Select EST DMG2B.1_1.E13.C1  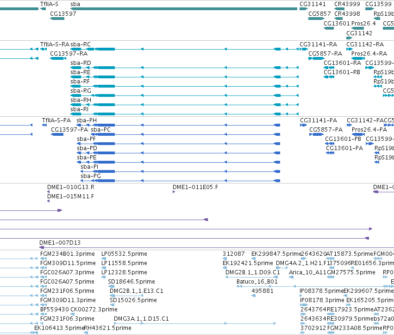pyautogui.click(x=137, y=291)
